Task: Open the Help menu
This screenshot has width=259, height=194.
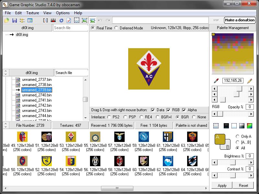Action: [x=78, y=13]
